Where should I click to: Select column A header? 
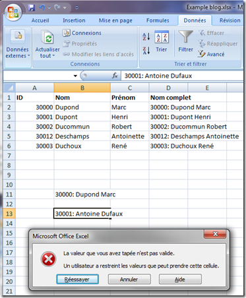[x=34, y=88]
